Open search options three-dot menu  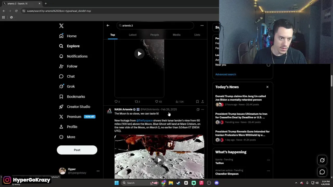point(202,25)
